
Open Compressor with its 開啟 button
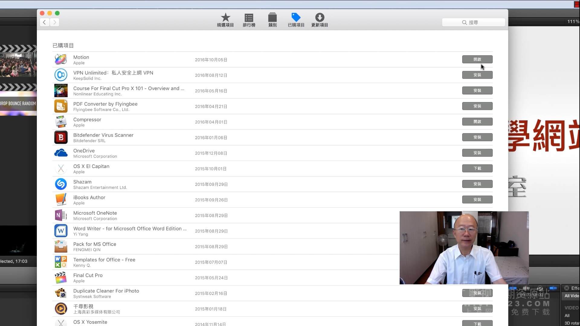477,122
